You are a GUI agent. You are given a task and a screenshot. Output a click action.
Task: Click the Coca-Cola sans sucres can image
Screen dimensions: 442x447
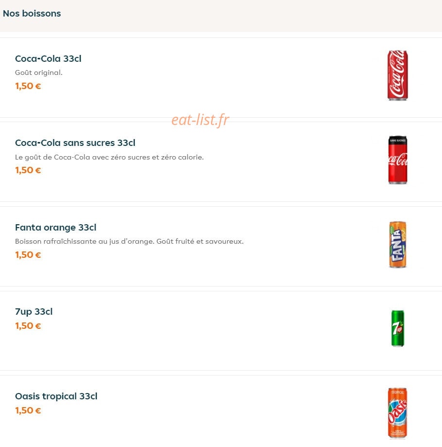398,160
